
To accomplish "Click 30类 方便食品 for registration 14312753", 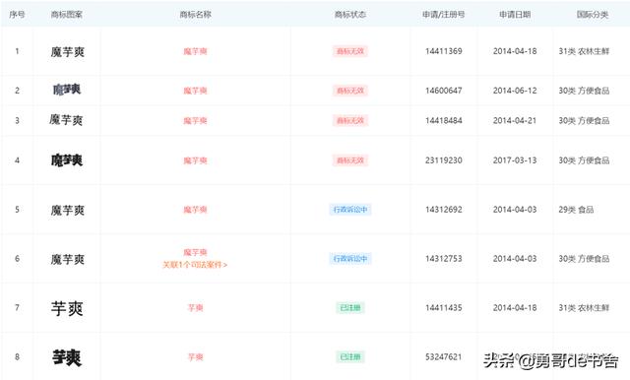I will [x=584, y=259].
